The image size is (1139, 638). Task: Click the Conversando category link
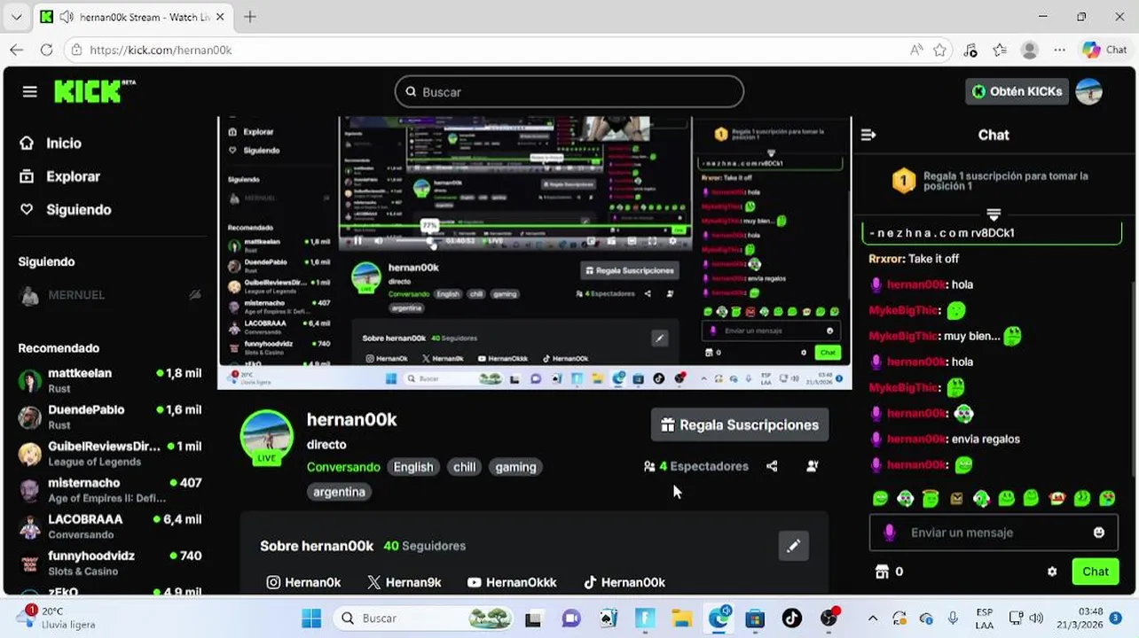coord(343,467)
